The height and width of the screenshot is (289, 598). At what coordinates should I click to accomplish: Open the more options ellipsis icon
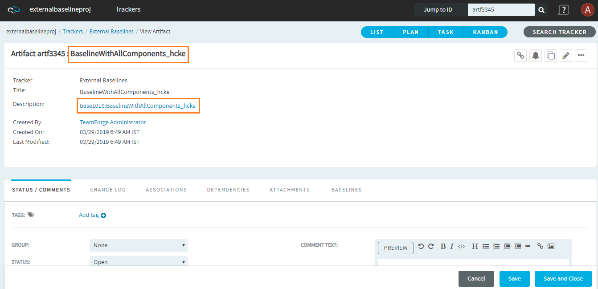(x=581, y=56)
